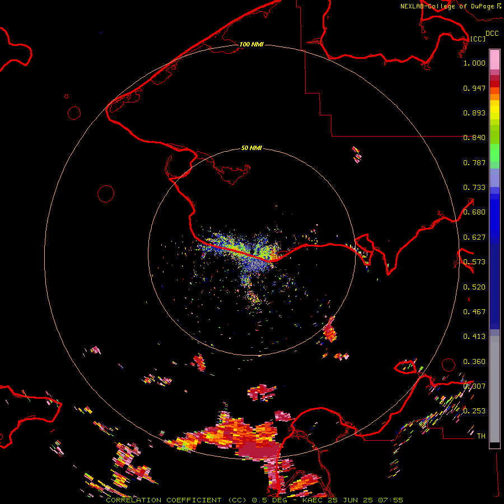
Task: Click the 0.680 scale value
Action: coord(474,212)
